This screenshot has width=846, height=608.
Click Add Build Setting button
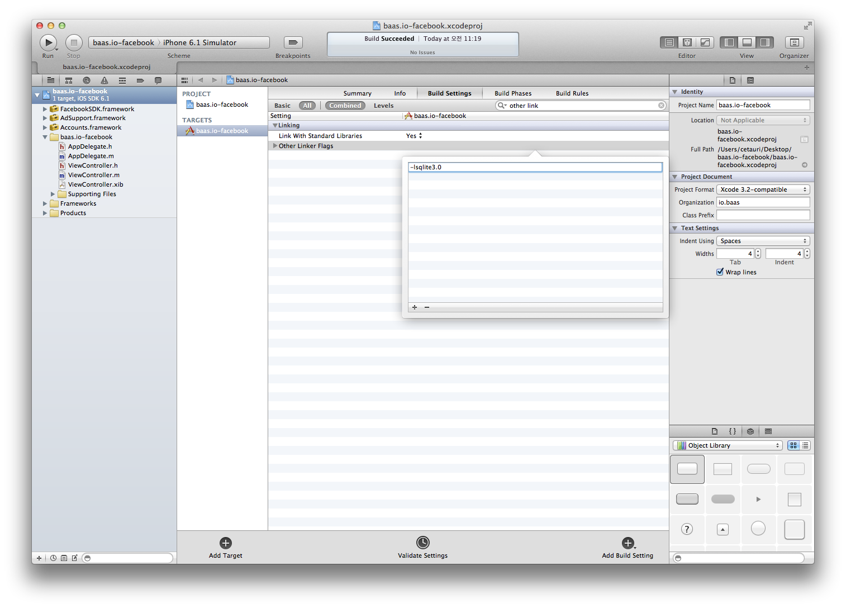(x=628, y=547)
